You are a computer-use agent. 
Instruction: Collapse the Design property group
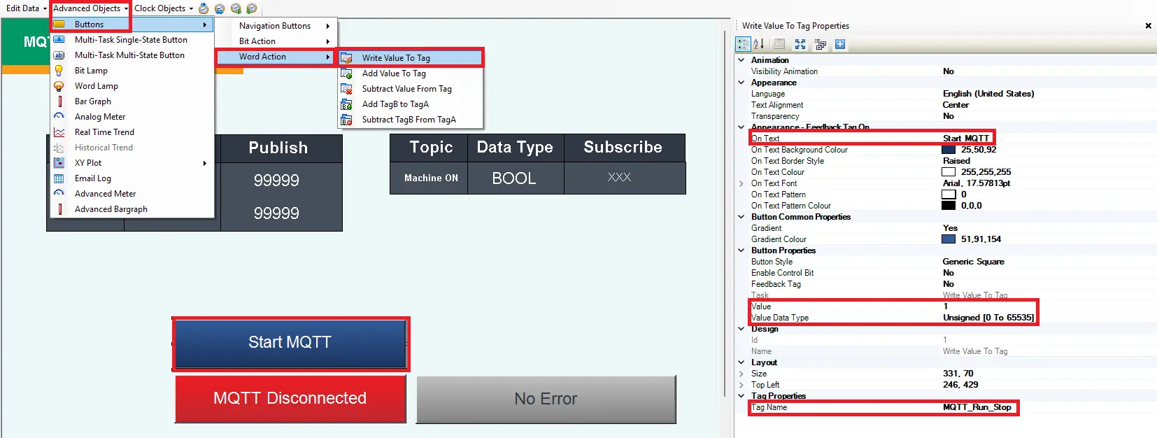[741, 329]
